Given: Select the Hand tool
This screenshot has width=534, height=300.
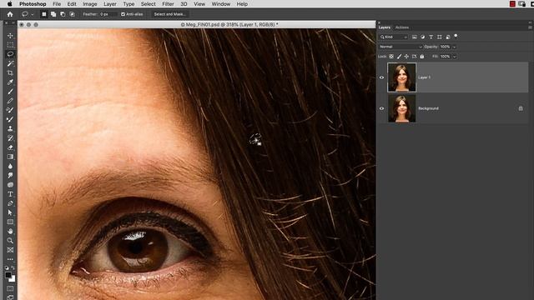Looking at the screenshot, I should 10,232.
